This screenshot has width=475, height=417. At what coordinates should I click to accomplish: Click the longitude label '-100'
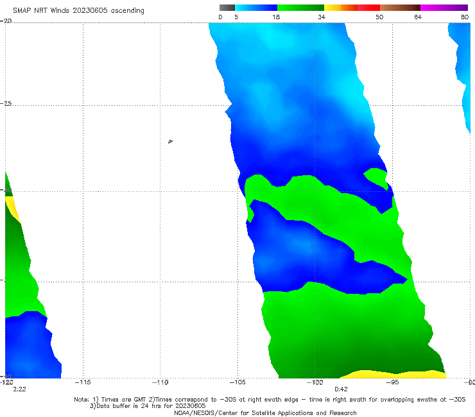(315, 382)
